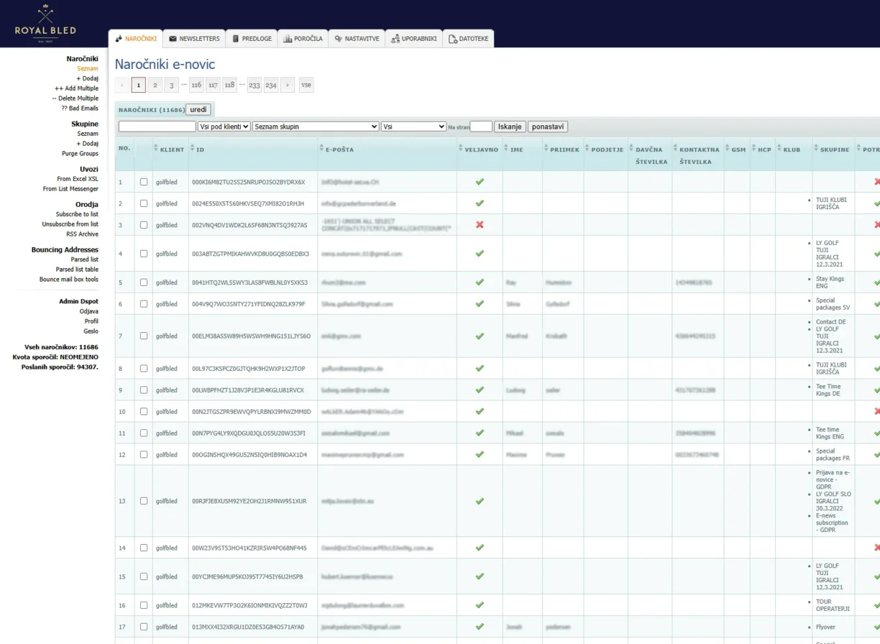Click the sort arrows on the Veljavno column
Viewport: 880px width, 644px height.
(460, 149)
